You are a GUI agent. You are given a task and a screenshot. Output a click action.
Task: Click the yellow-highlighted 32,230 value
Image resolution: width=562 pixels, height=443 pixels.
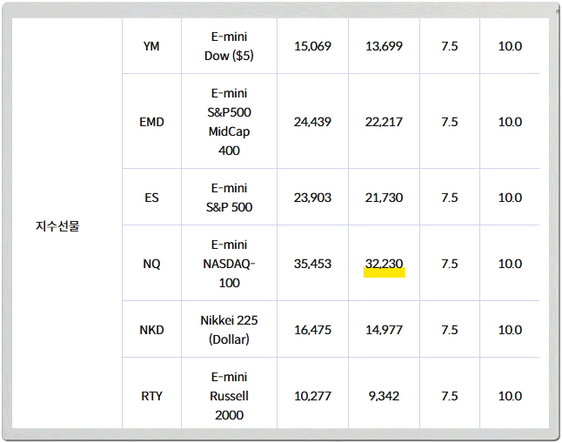click(384, 264)
